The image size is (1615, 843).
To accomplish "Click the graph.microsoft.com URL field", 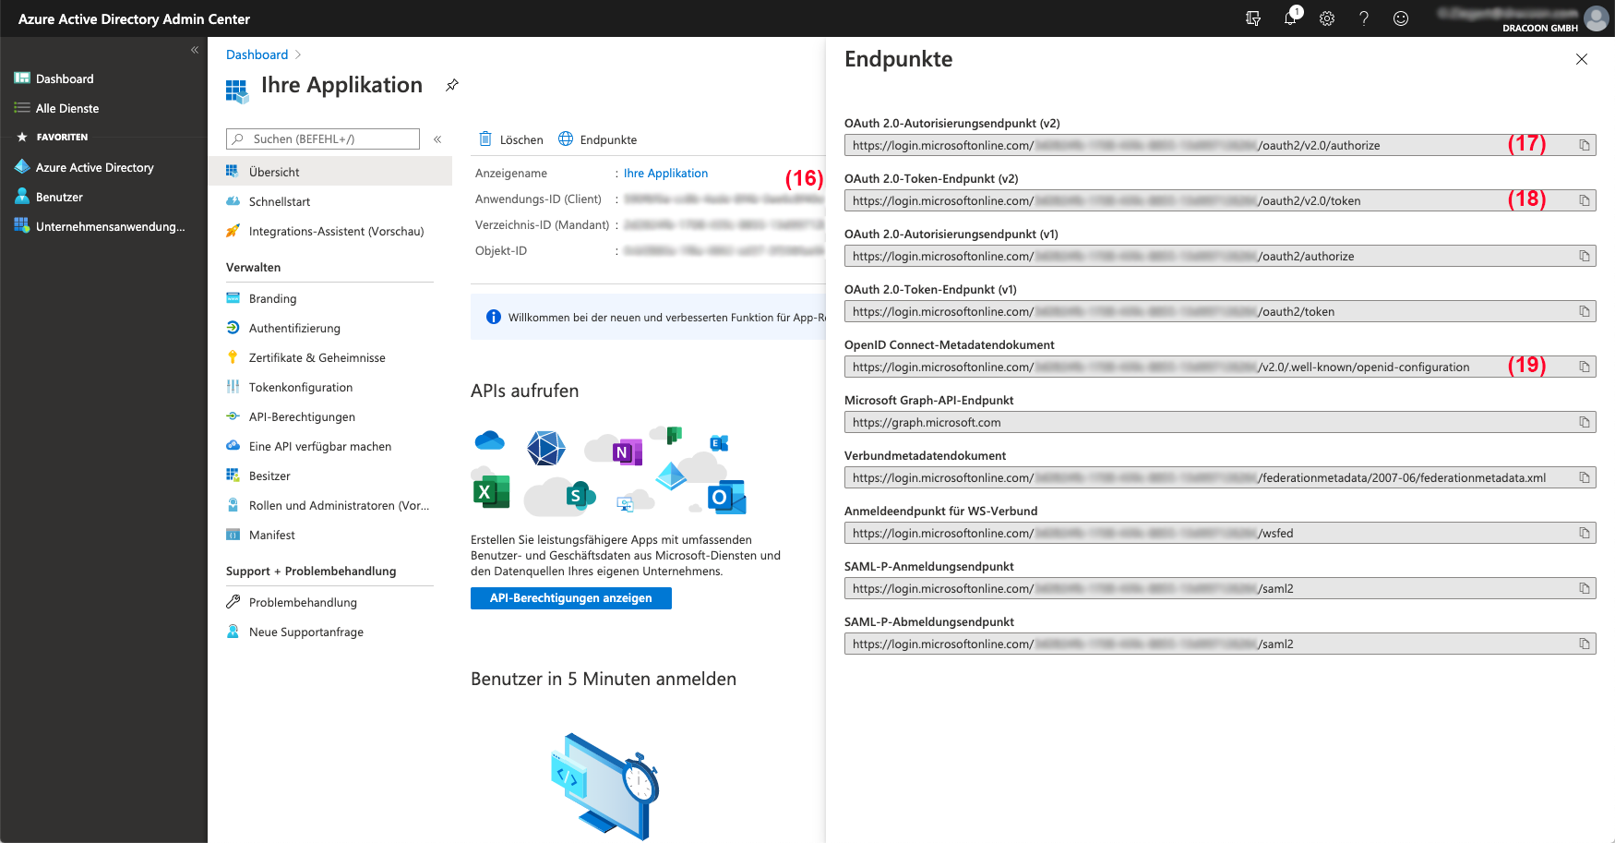I will [1220, 422].
